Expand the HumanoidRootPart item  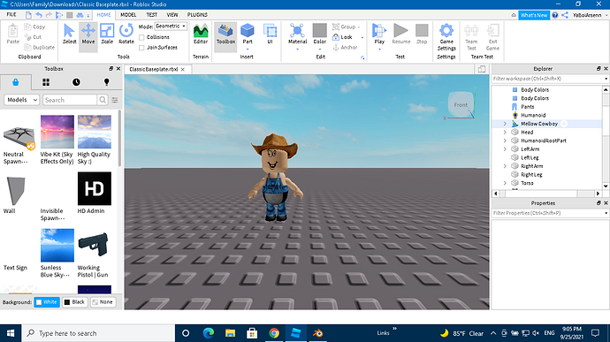(505, 141)
